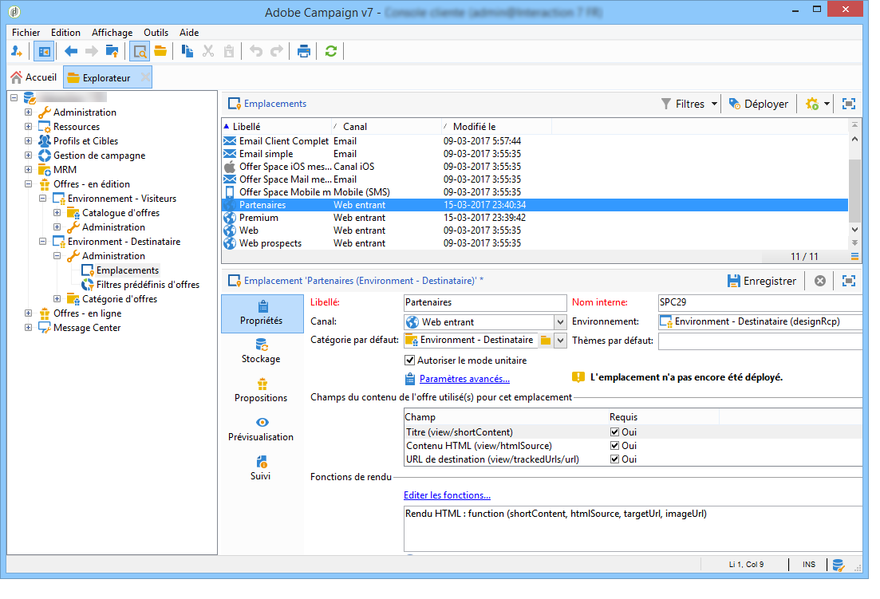Open the Aide menu
This screenshot has height=599, width=880.
pyautogui.click(x=189, y=33)
